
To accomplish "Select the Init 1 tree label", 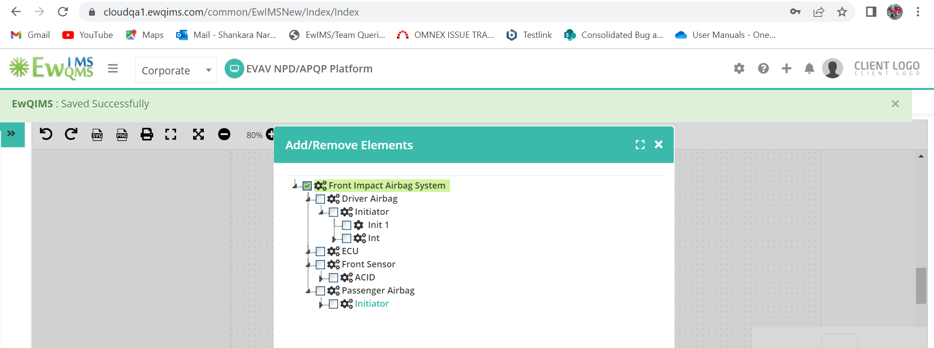I will pyautogui.click(x=378, y=225).
